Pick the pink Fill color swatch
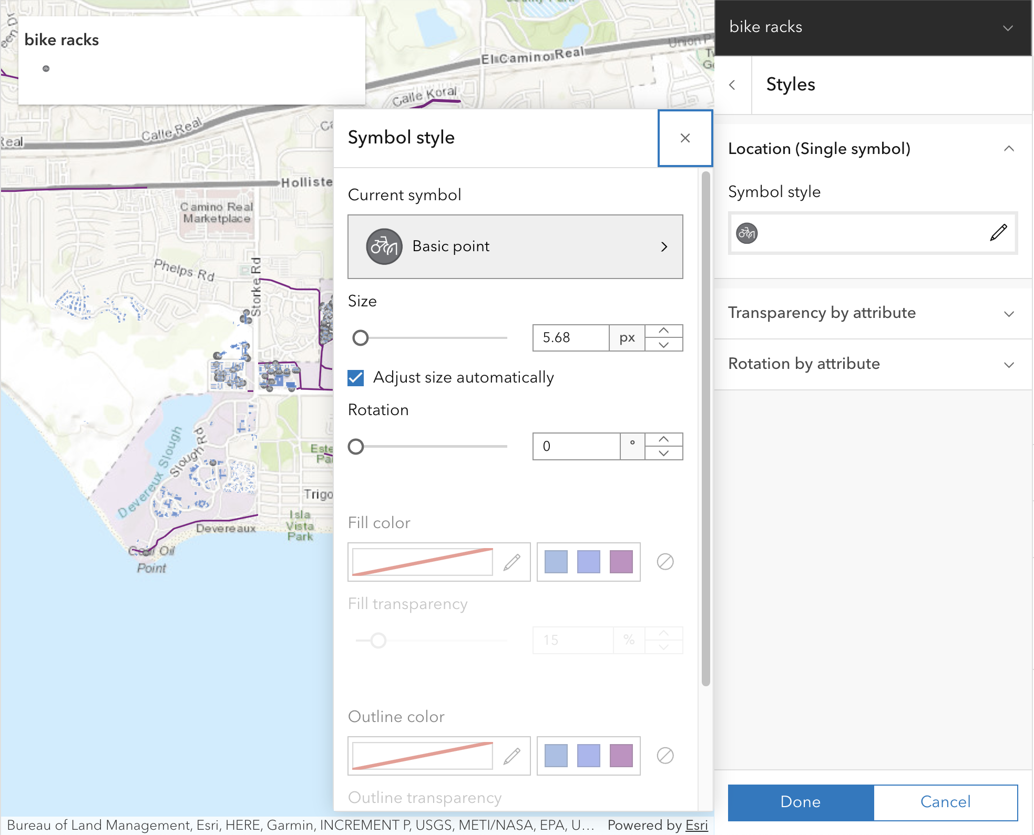 (621, 562)
